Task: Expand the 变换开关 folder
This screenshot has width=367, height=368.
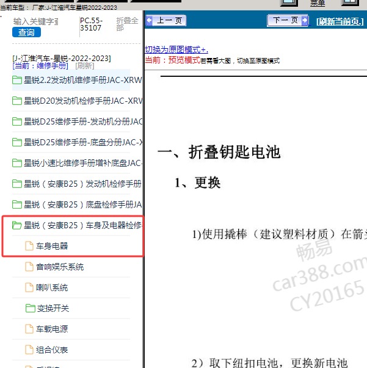Action: click(53, 308)
